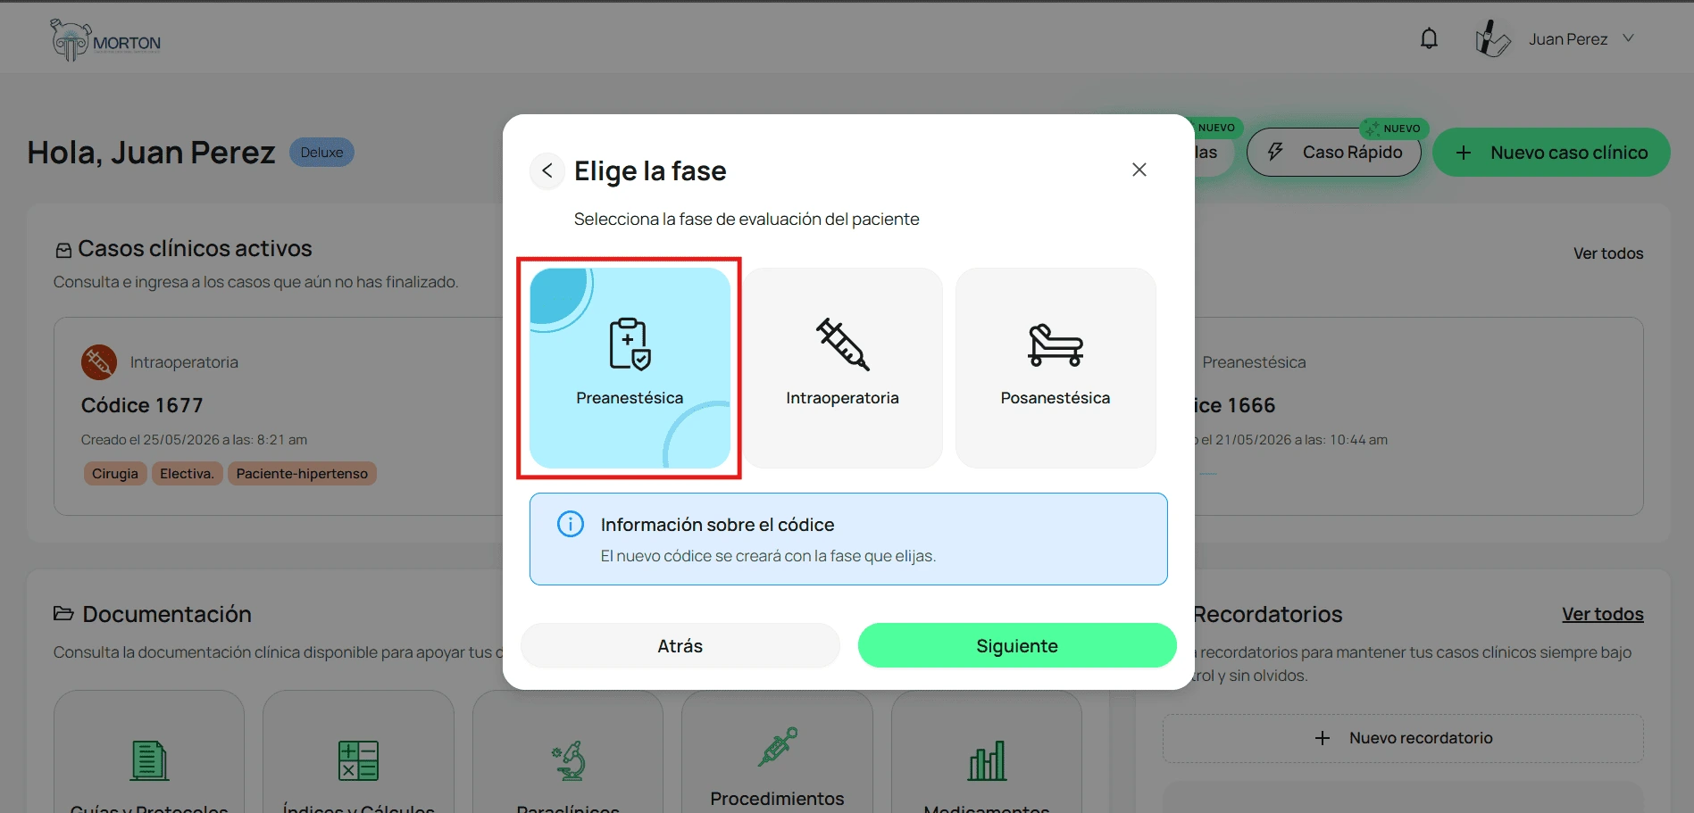Click the Atrás button
The height and width of the screenshot is (813, 1694).
[x=680, y=645]
